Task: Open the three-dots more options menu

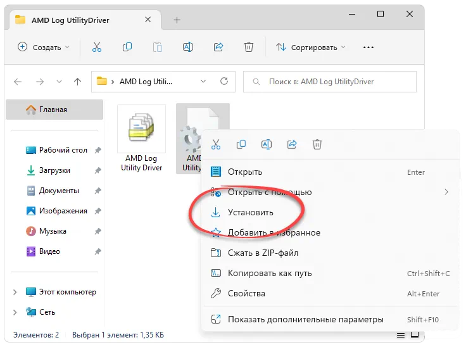Action: click(x=368, y=47)
